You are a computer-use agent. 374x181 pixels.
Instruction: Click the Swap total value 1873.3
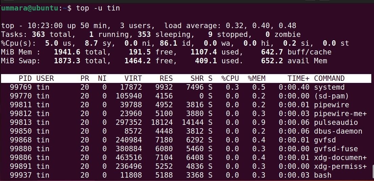67,61
